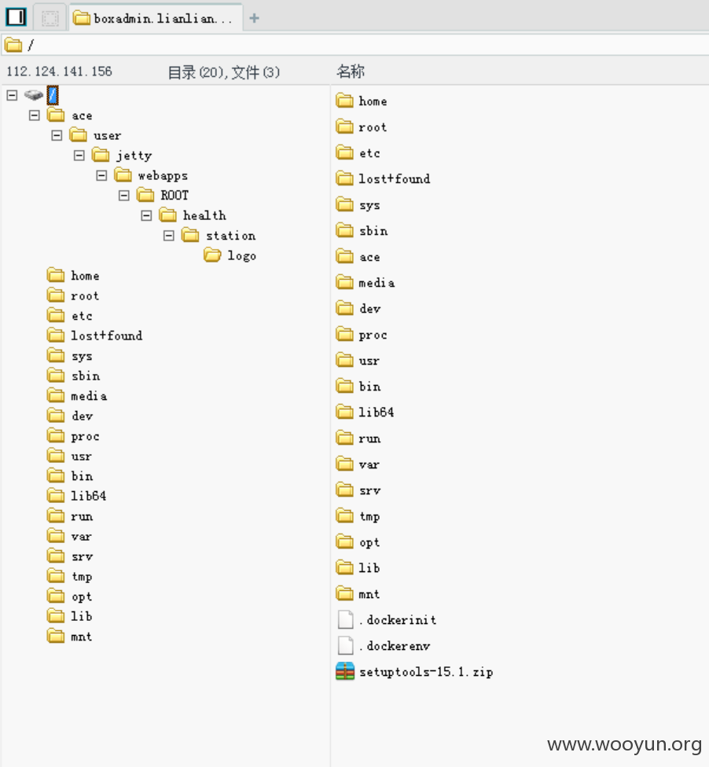Select mnt folder in left tree
The height and width of the screenshot is (767, 709).
pyautogui.click(x=70, y=636)
